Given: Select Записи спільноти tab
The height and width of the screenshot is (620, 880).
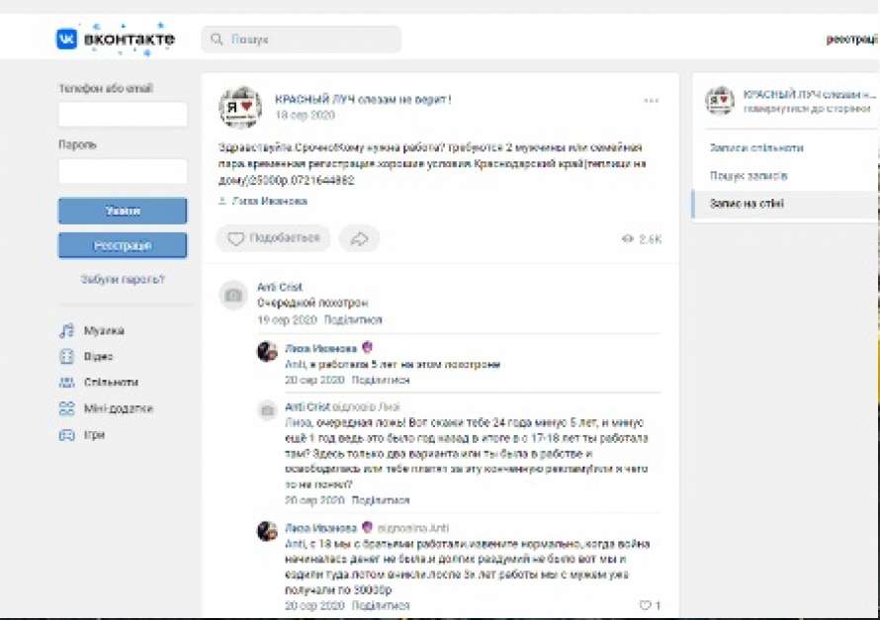Looking at the screenshot, I should (x=756, y=148).
